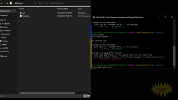Open DATA (D:) drive in sidebar
Image resolution: width=178 pixels, height=100 pixels.
(x=5, y=51)
